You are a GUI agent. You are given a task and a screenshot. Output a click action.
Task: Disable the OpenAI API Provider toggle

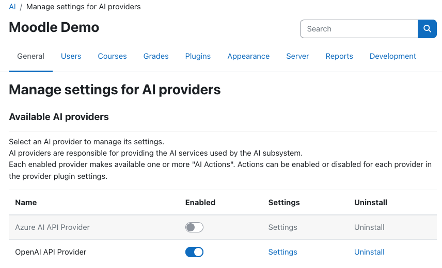point(194,252)
